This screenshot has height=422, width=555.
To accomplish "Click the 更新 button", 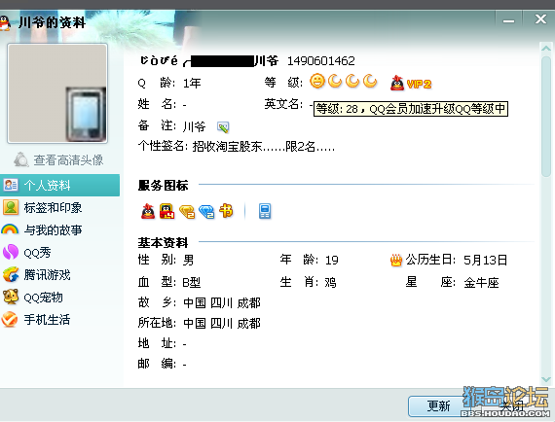I will [x=438, y=406].
